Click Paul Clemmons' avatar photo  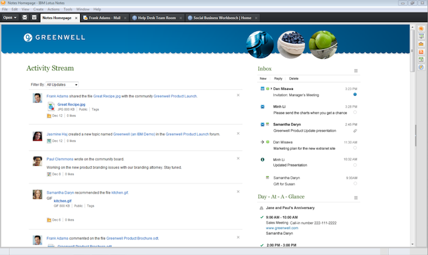[37, 161]
